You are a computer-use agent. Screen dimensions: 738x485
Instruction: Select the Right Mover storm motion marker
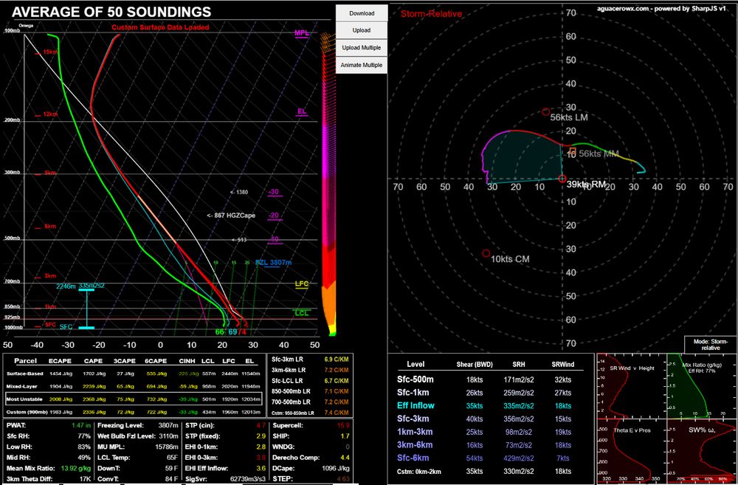(562, 179)
